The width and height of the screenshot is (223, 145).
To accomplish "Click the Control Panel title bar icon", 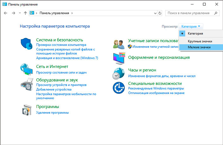I will 5,4.
